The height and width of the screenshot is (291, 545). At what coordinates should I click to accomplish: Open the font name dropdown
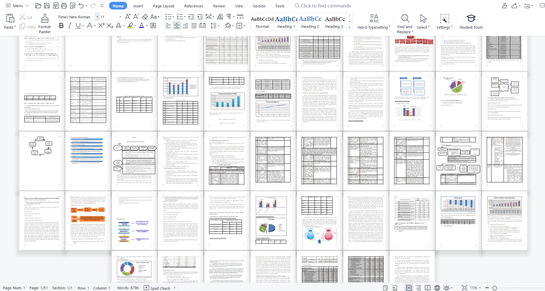[x=97, y=17]
